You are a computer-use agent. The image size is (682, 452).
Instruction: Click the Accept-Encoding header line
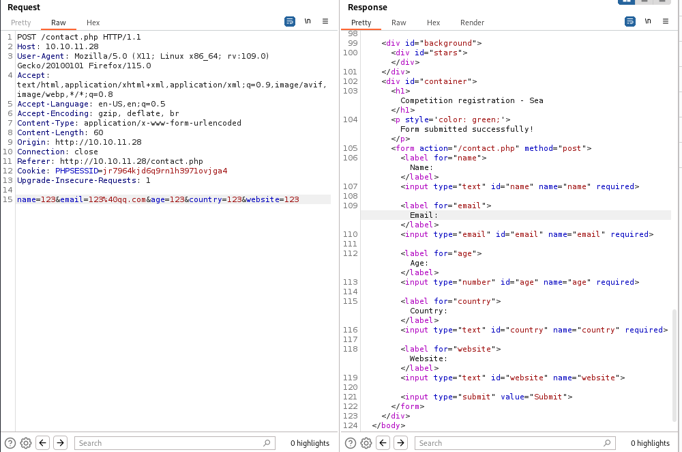98,113
